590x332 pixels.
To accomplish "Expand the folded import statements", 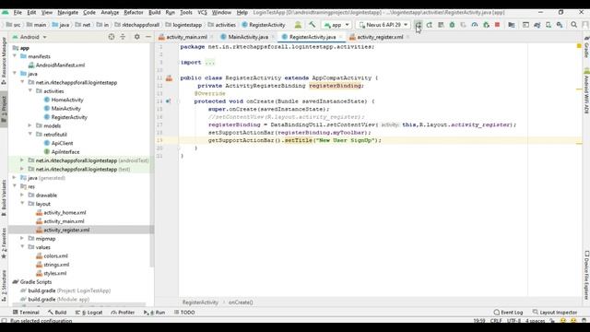I will click(210, 63).
